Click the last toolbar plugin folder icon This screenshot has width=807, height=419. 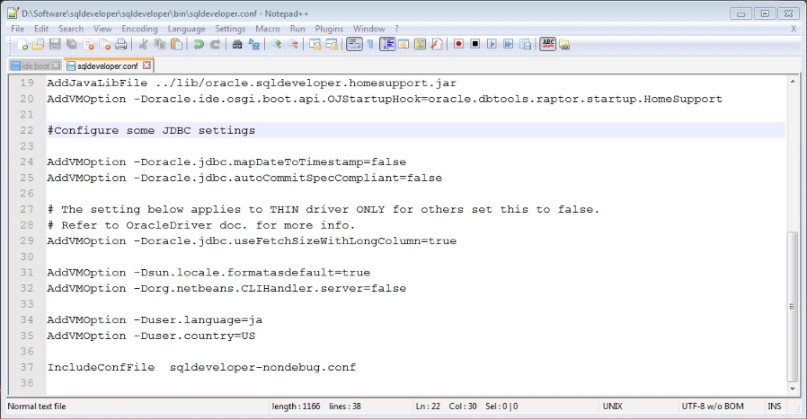[x=564, y=45]
